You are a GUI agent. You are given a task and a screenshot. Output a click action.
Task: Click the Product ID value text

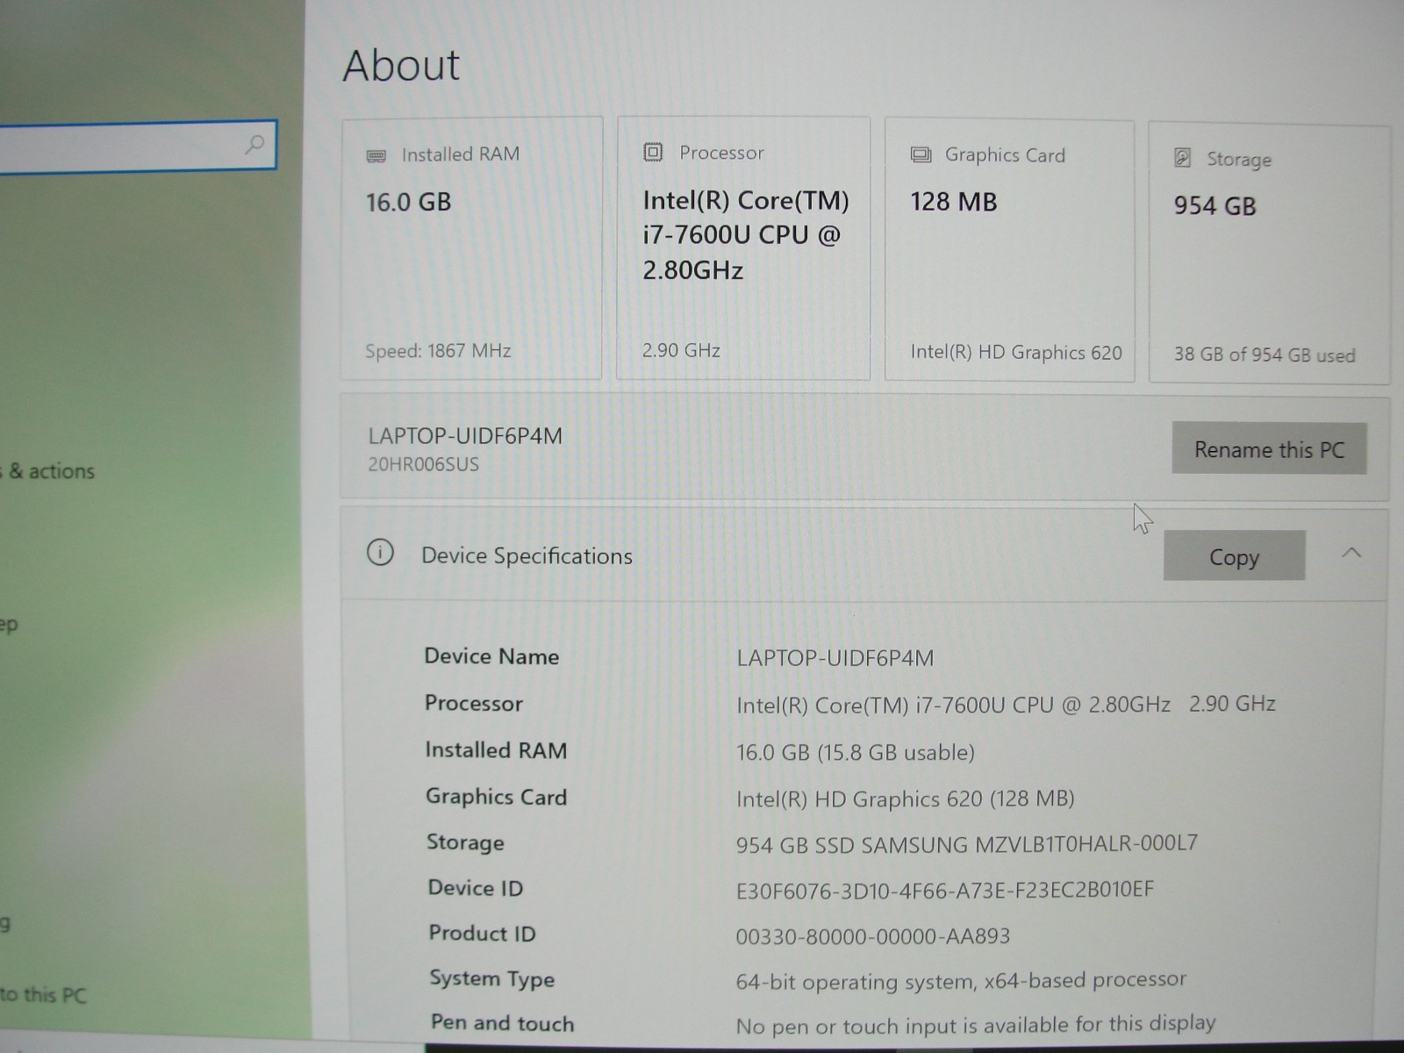point(872,936)
